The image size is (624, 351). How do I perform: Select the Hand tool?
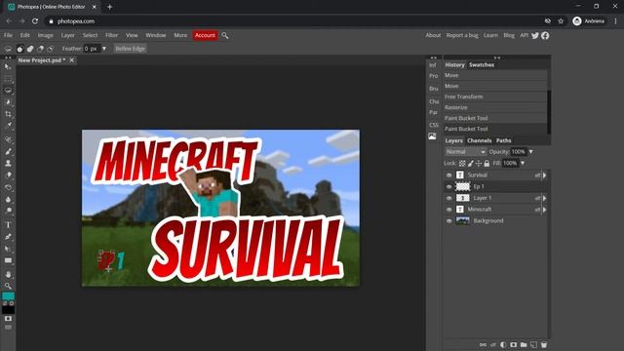tap(8, 274)
